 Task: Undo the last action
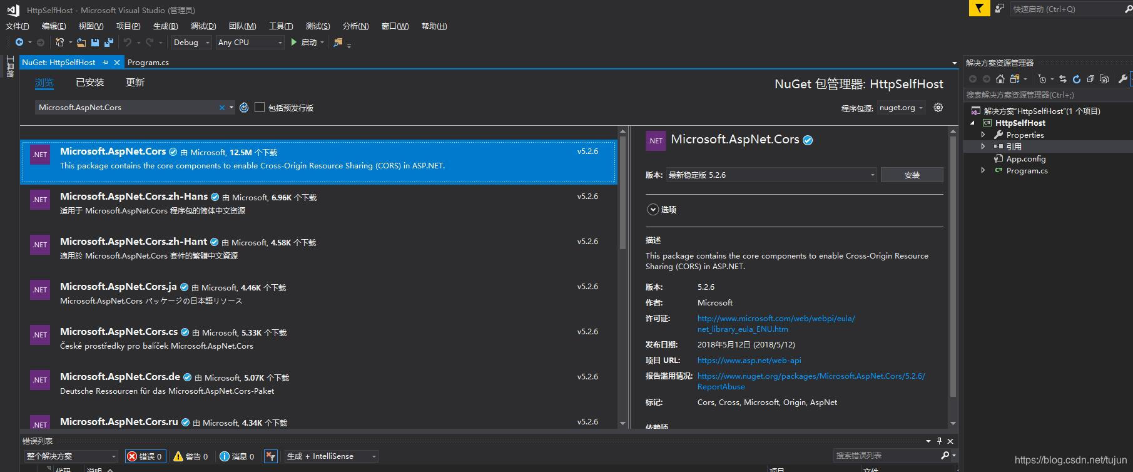[128, 42]
